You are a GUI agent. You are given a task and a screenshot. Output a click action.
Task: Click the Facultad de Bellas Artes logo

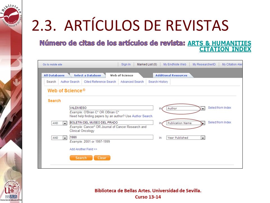coord(11,190)
